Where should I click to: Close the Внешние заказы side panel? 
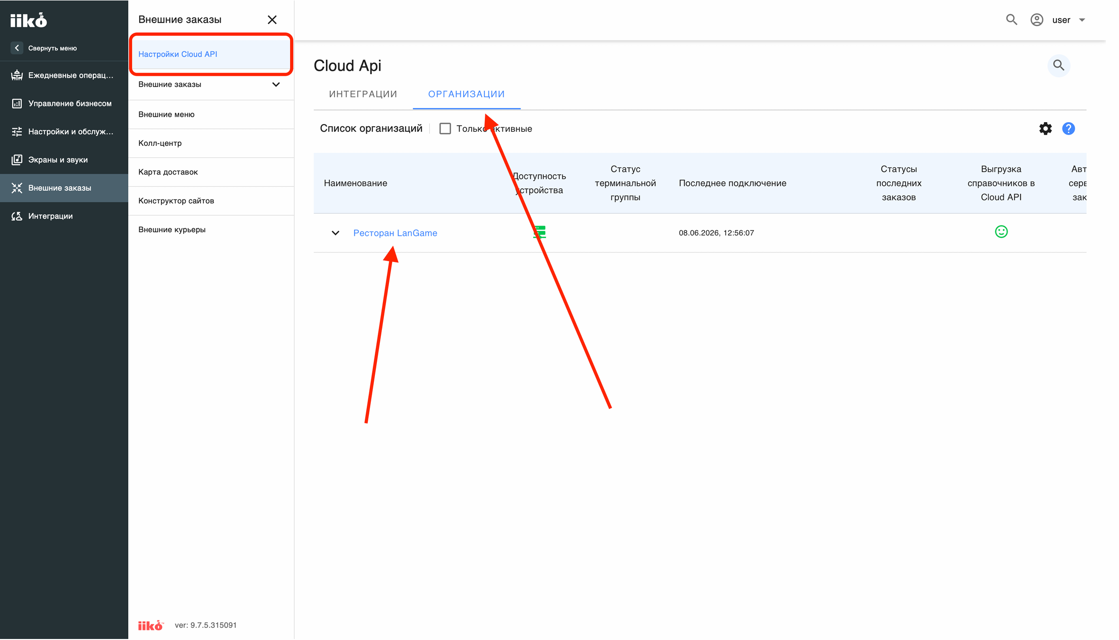point(272,20)
